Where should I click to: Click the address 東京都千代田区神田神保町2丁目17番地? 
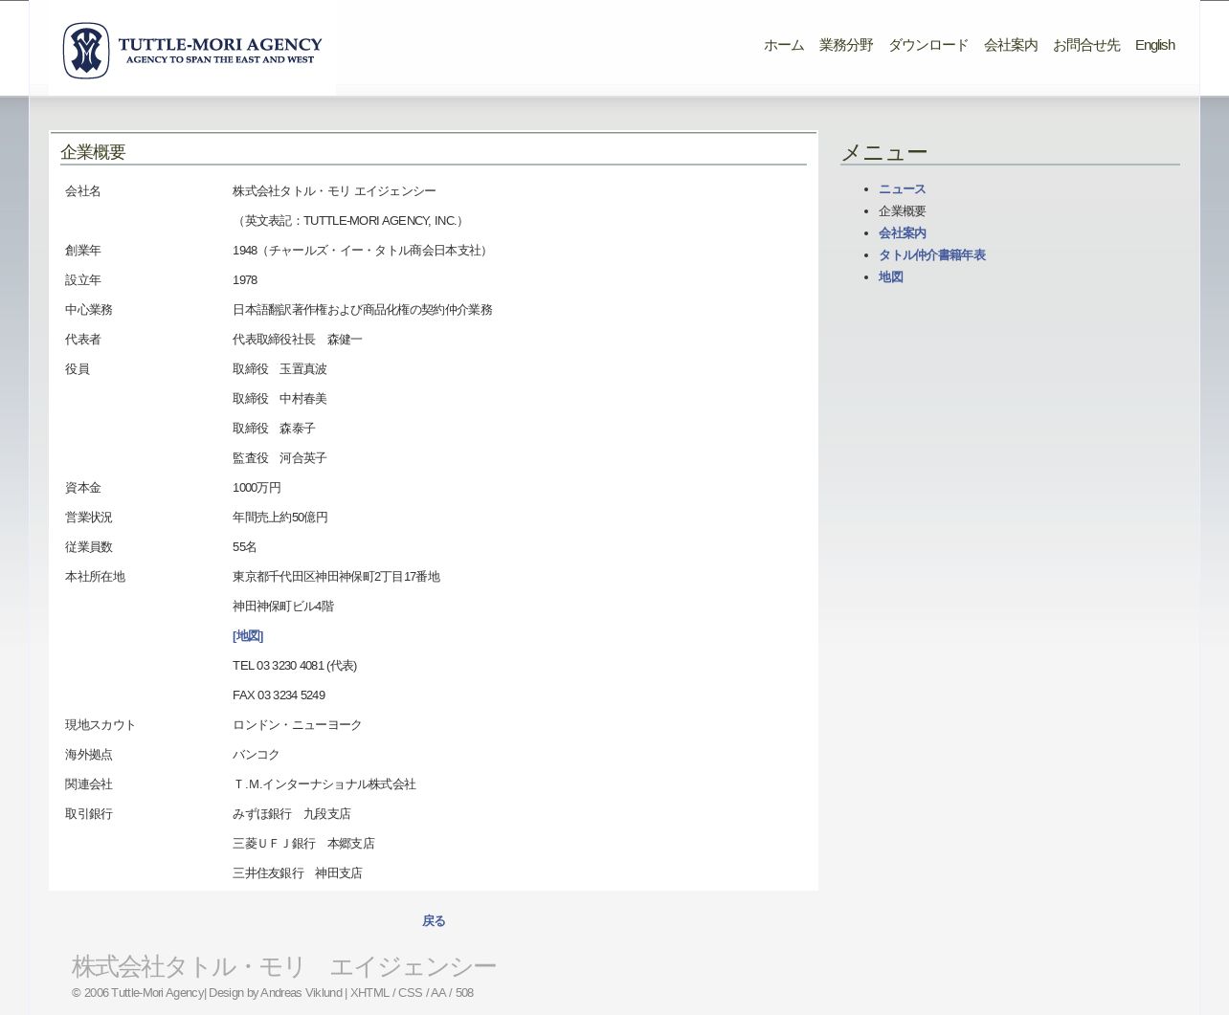point(336,577)
